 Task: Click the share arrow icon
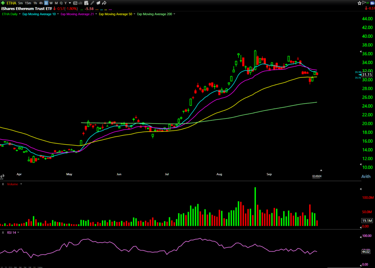tap(104, 3)
